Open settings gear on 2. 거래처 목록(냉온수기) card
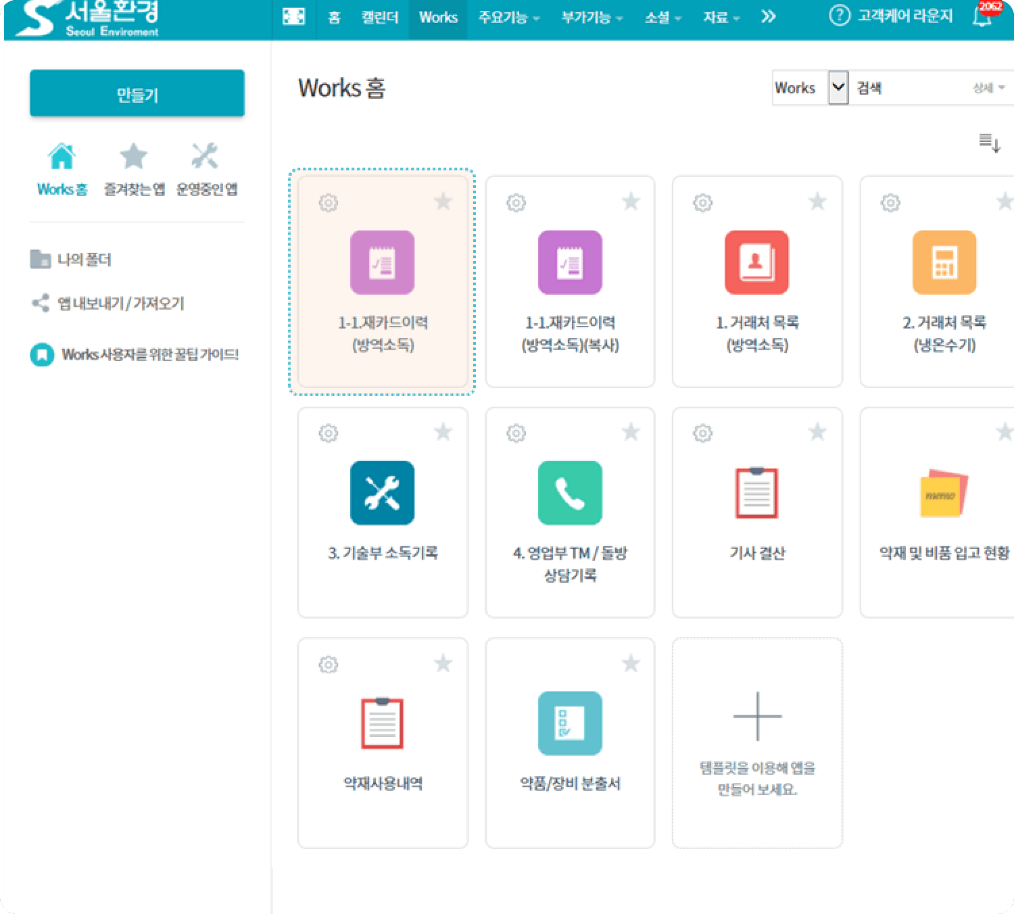The width and height of the screenshot is (1014, 914). [890, 202]
